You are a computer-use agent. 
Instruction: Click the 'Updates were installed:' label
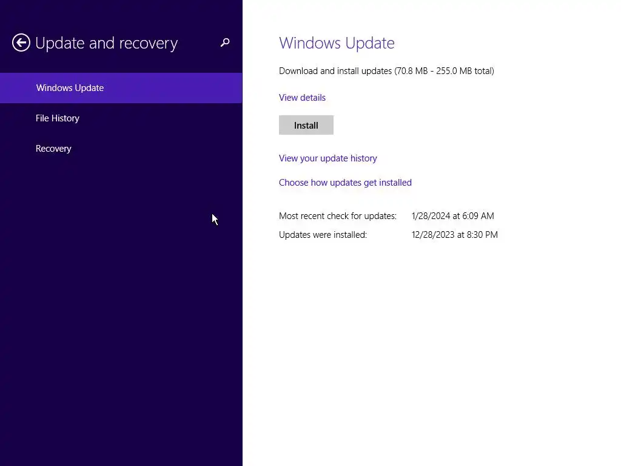323,235
